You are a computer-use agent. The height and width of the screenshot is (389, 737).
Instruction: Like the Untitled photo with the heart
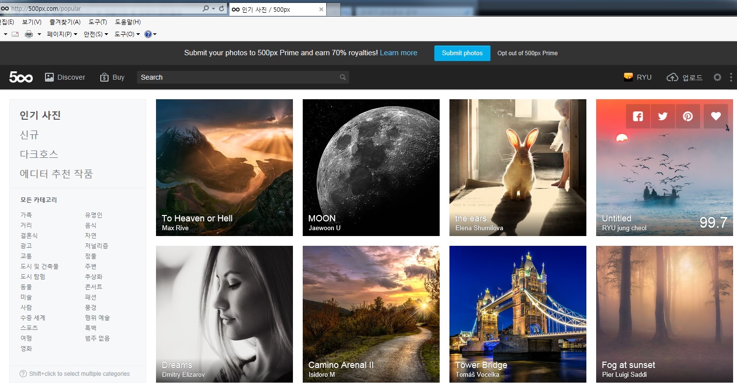click(x=715, y=116)
